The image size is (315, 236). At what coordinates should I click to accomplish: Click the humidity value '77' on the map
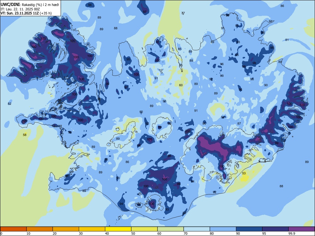[x=183, y=13]
